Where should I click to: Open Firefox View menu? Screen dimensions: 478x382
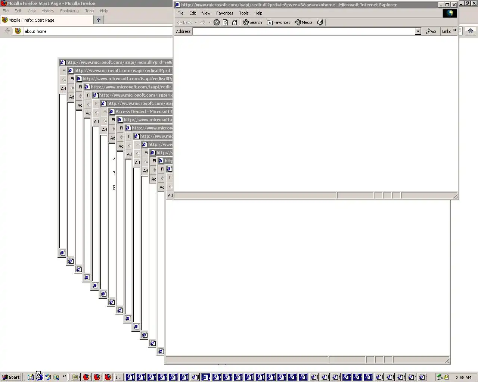(31, 11)
